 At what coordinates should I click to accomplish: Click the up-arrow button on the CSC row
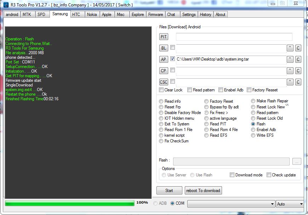(290, 82)
